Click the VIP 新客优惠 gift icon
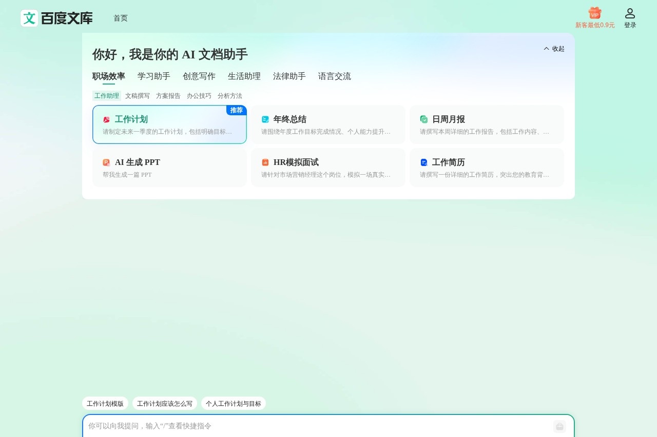657x437 pixels. [594, 14]
